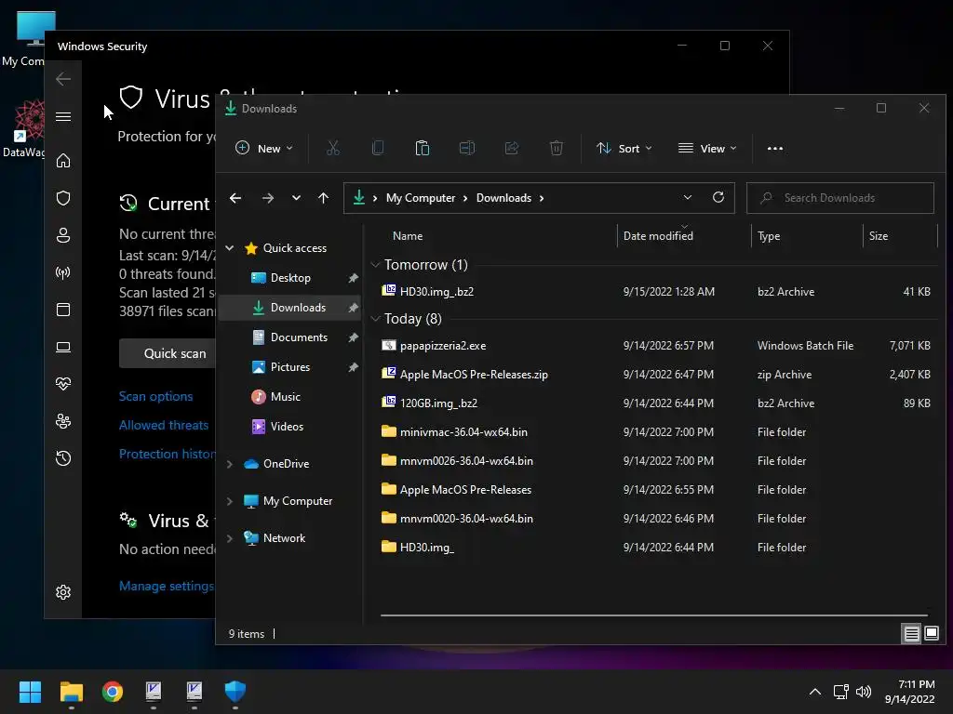Click the Rename icon in Downloads toolbar
The height and width of the screenshot is (714, 953).
(x=467, y=148)
